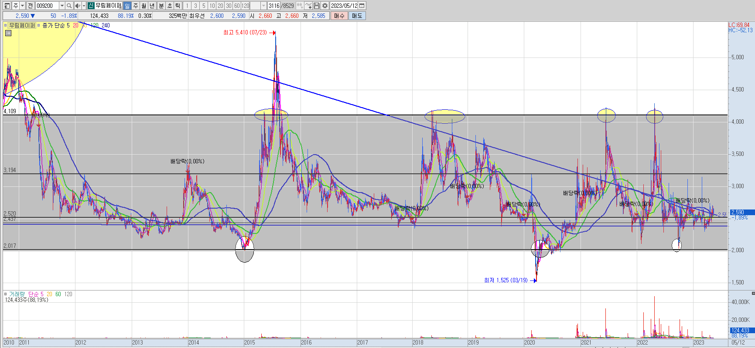Image resolution: width=755 pixels, height=348 pixels.
Task: Select interval 30 button
Action: (x=229, y=6)
